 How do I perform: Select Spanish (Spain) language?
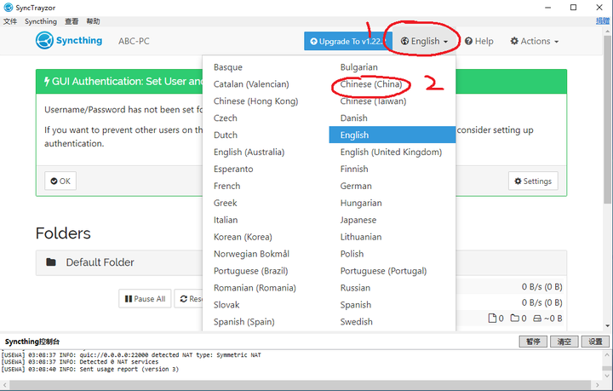244,322
